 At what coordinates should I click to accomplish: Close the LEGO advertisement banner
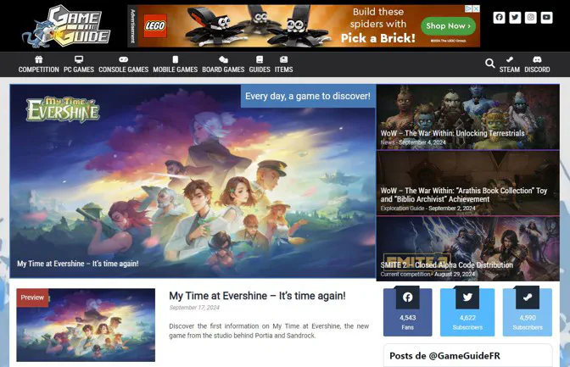click(x=476, y=9)
